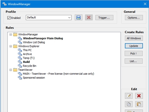This screenshot has width=149, height=112.
Task: Collapse the TeamViewer tree group
Action: coord(11,70)
